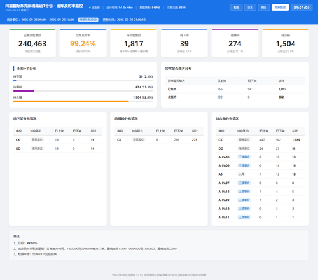Click the footer version text v1.0
318x280 pixels.
(139, 275)
